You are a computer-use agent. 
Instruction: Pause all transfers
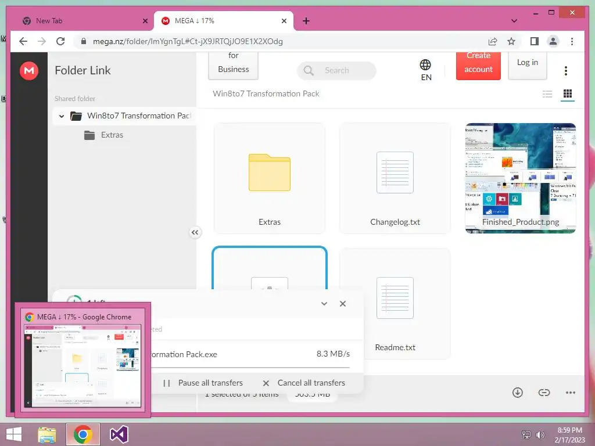point(203,383)
